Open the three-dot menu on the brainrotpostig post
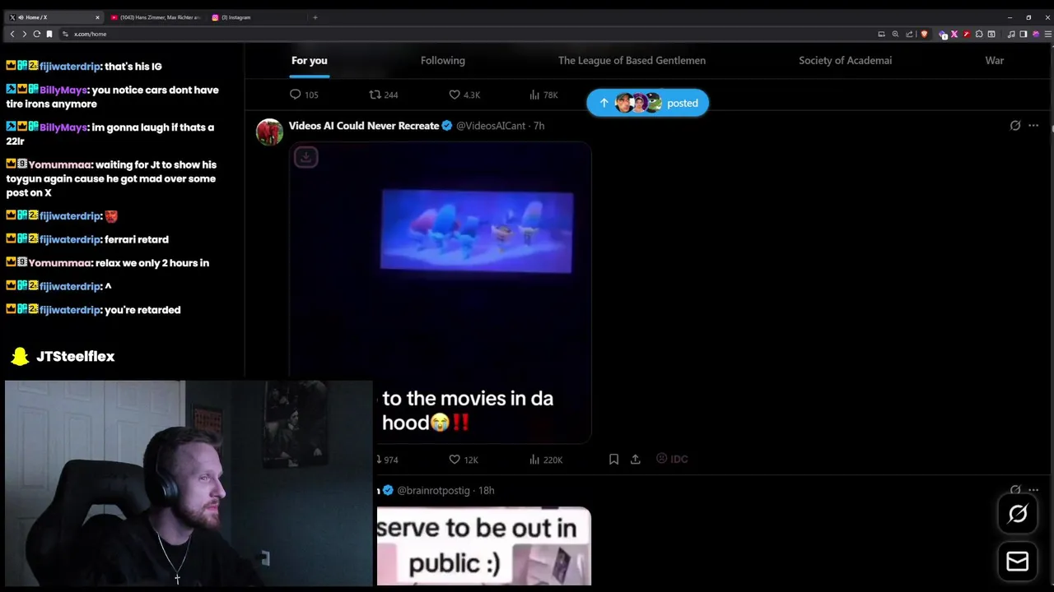This screenshot has height=592, width=1054. [1033, 490]
